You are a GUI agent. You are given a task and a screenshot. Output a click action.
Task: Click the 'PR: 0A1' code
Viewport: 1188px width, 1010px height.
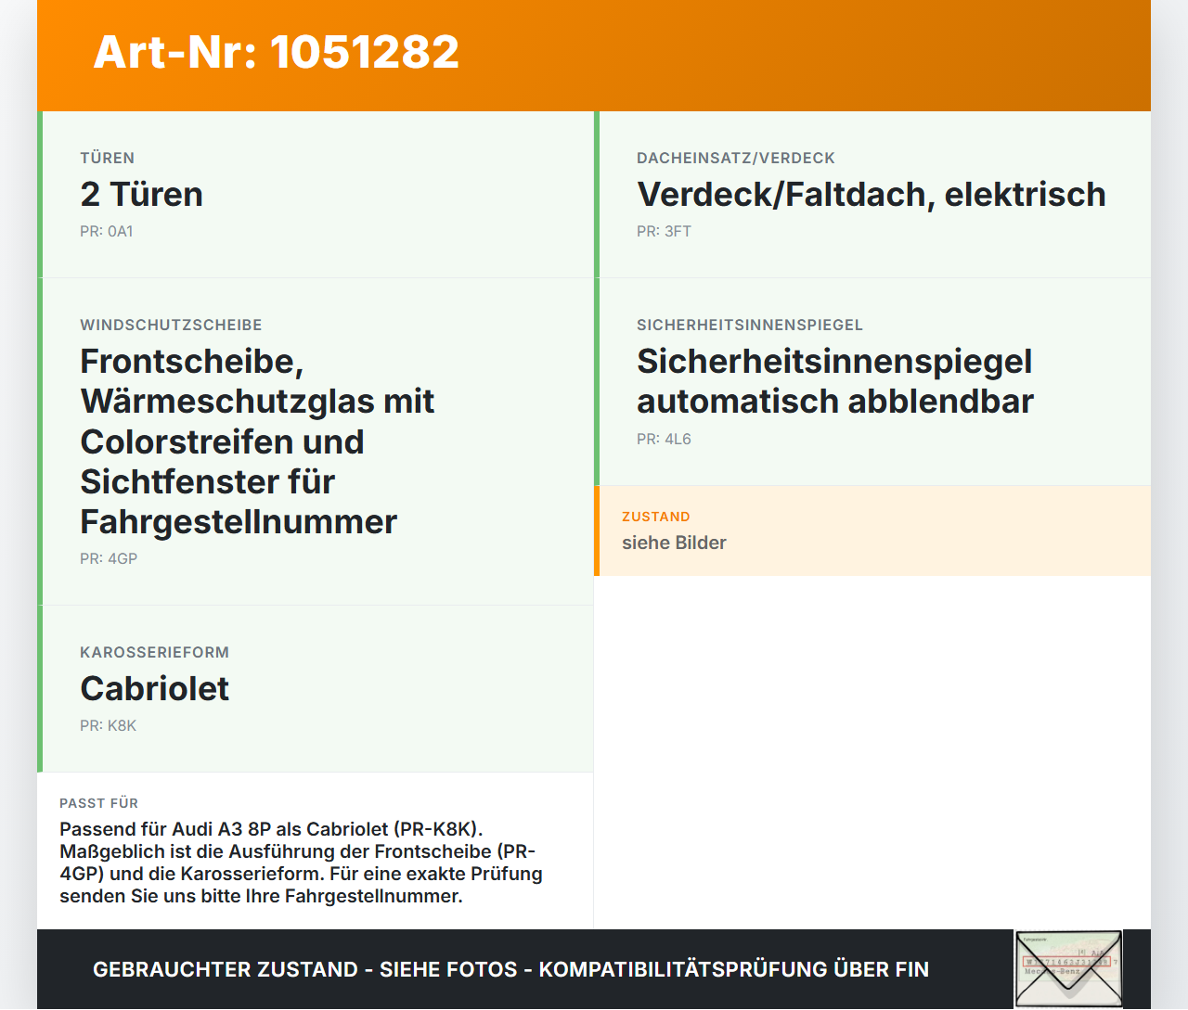click(106, 232)
